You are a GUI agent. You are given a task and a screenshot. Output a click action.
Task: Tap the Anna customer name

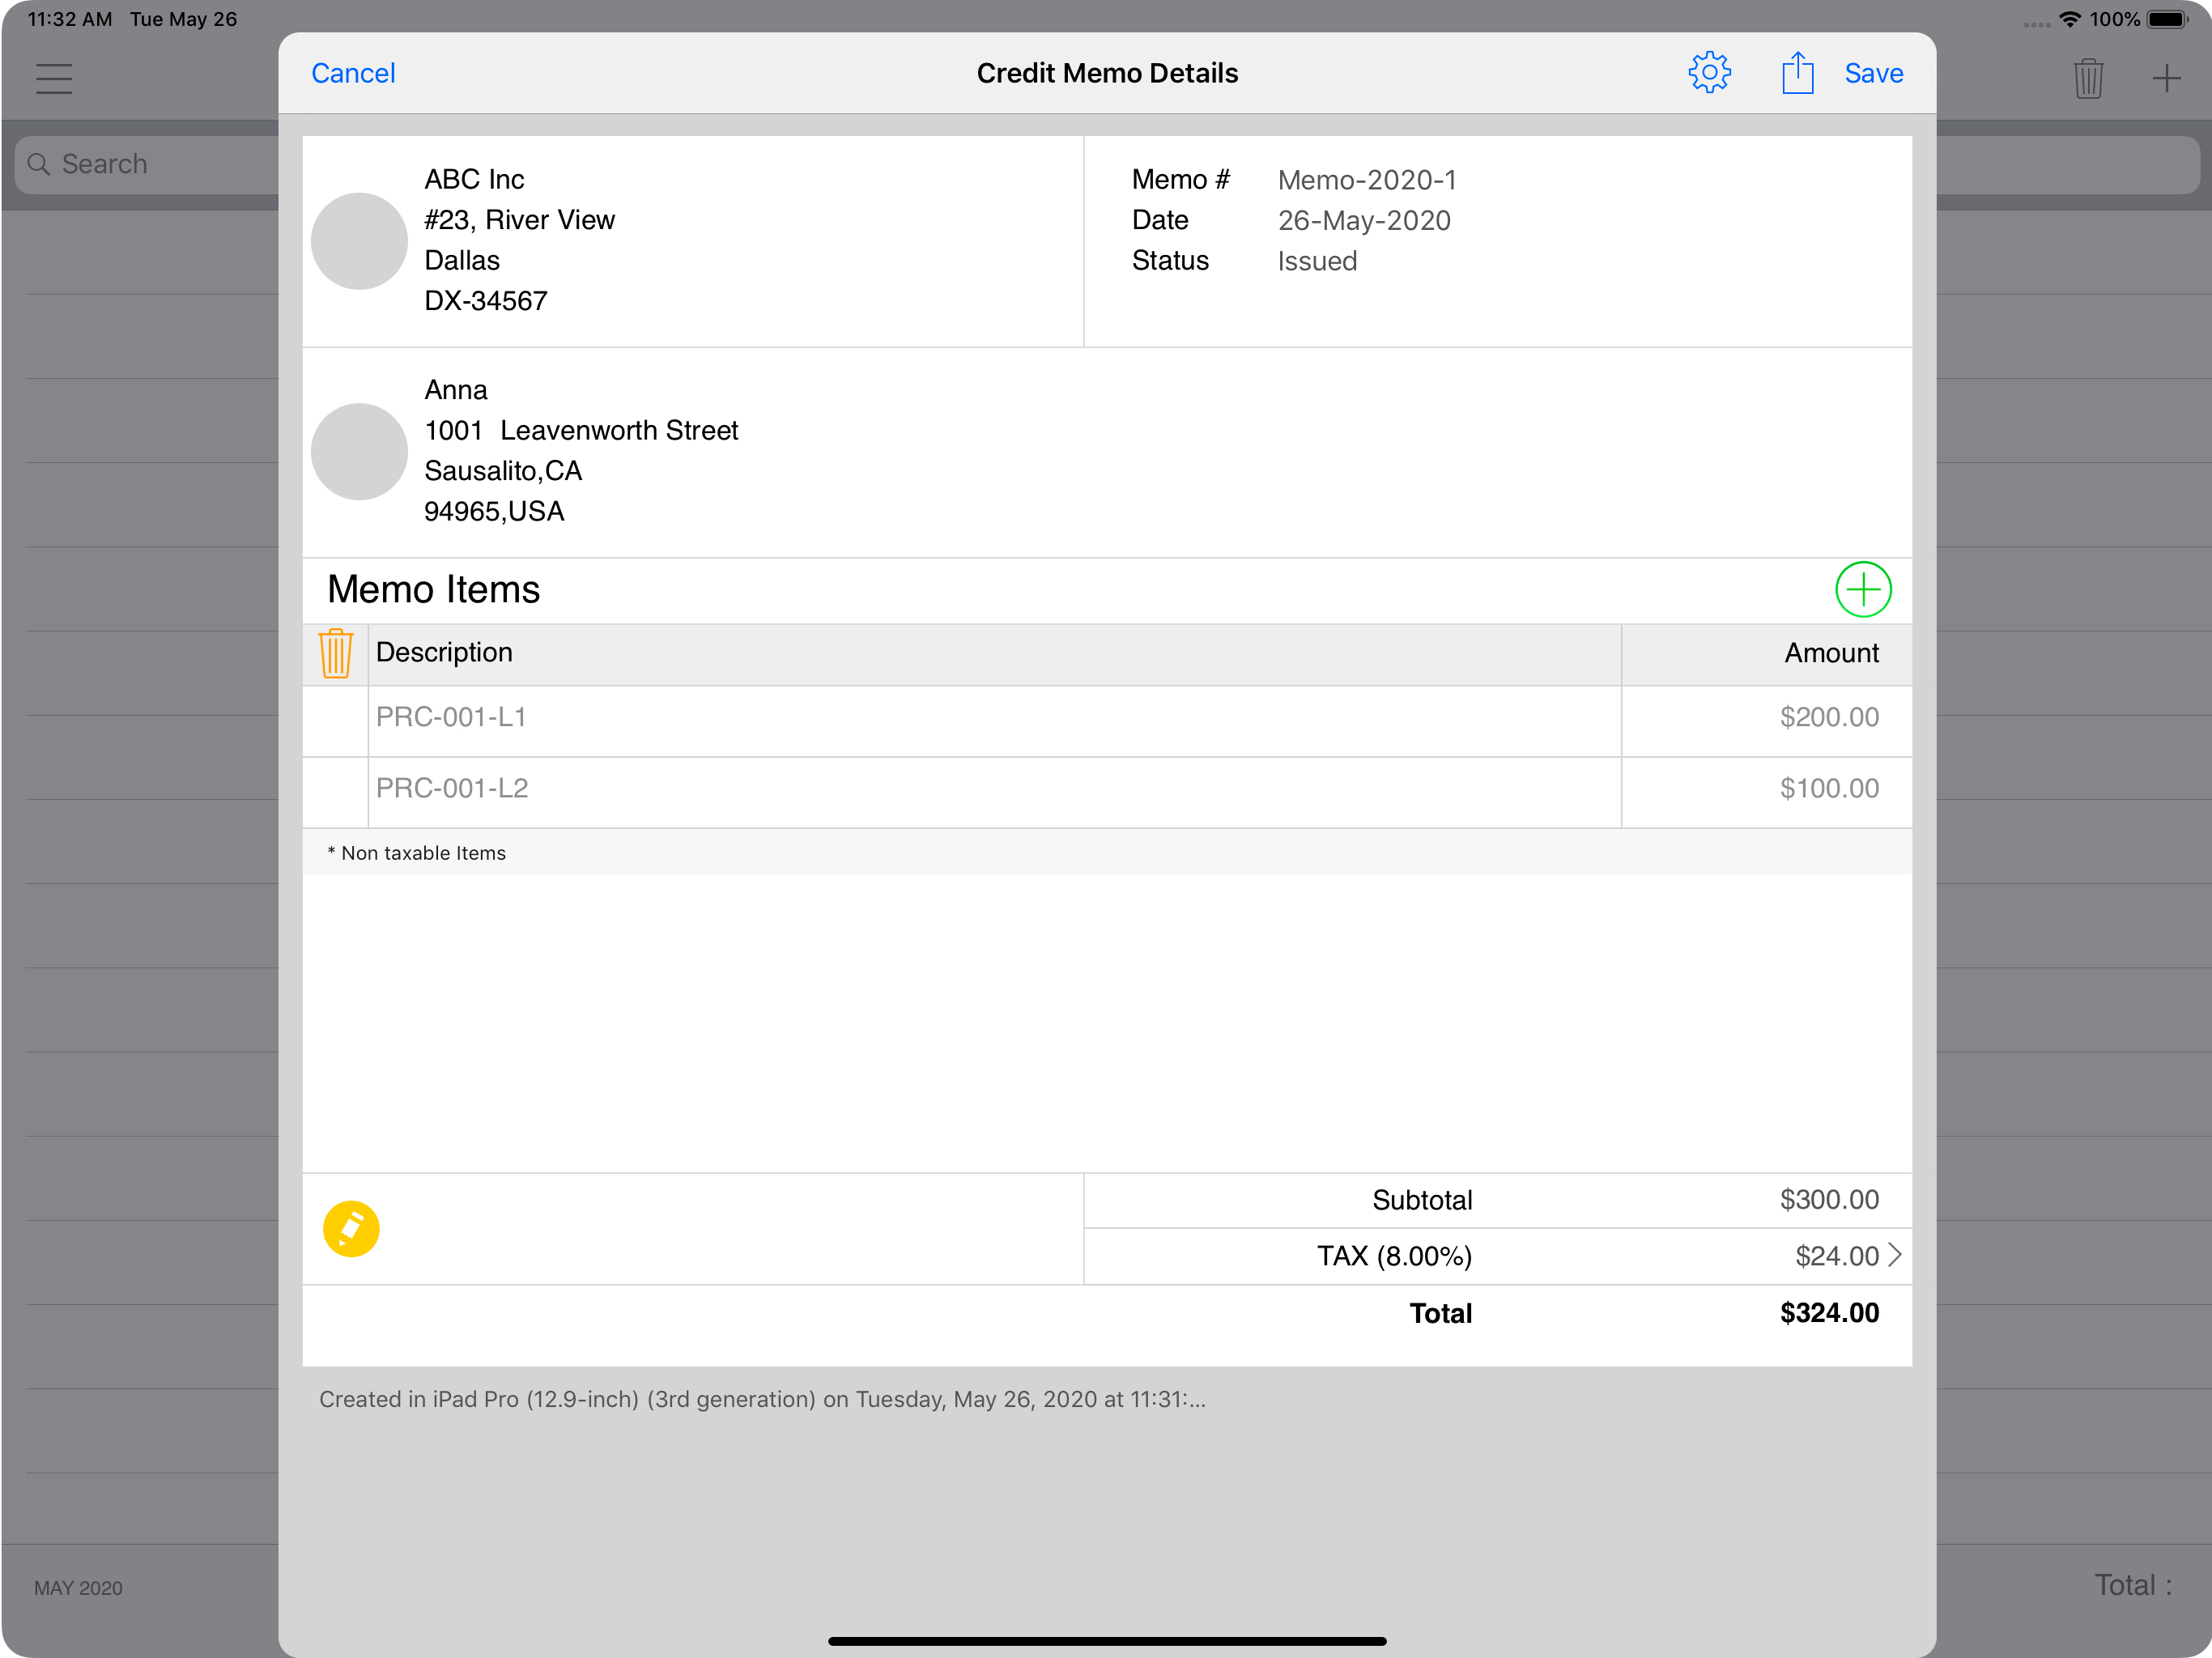click(456, 389)
